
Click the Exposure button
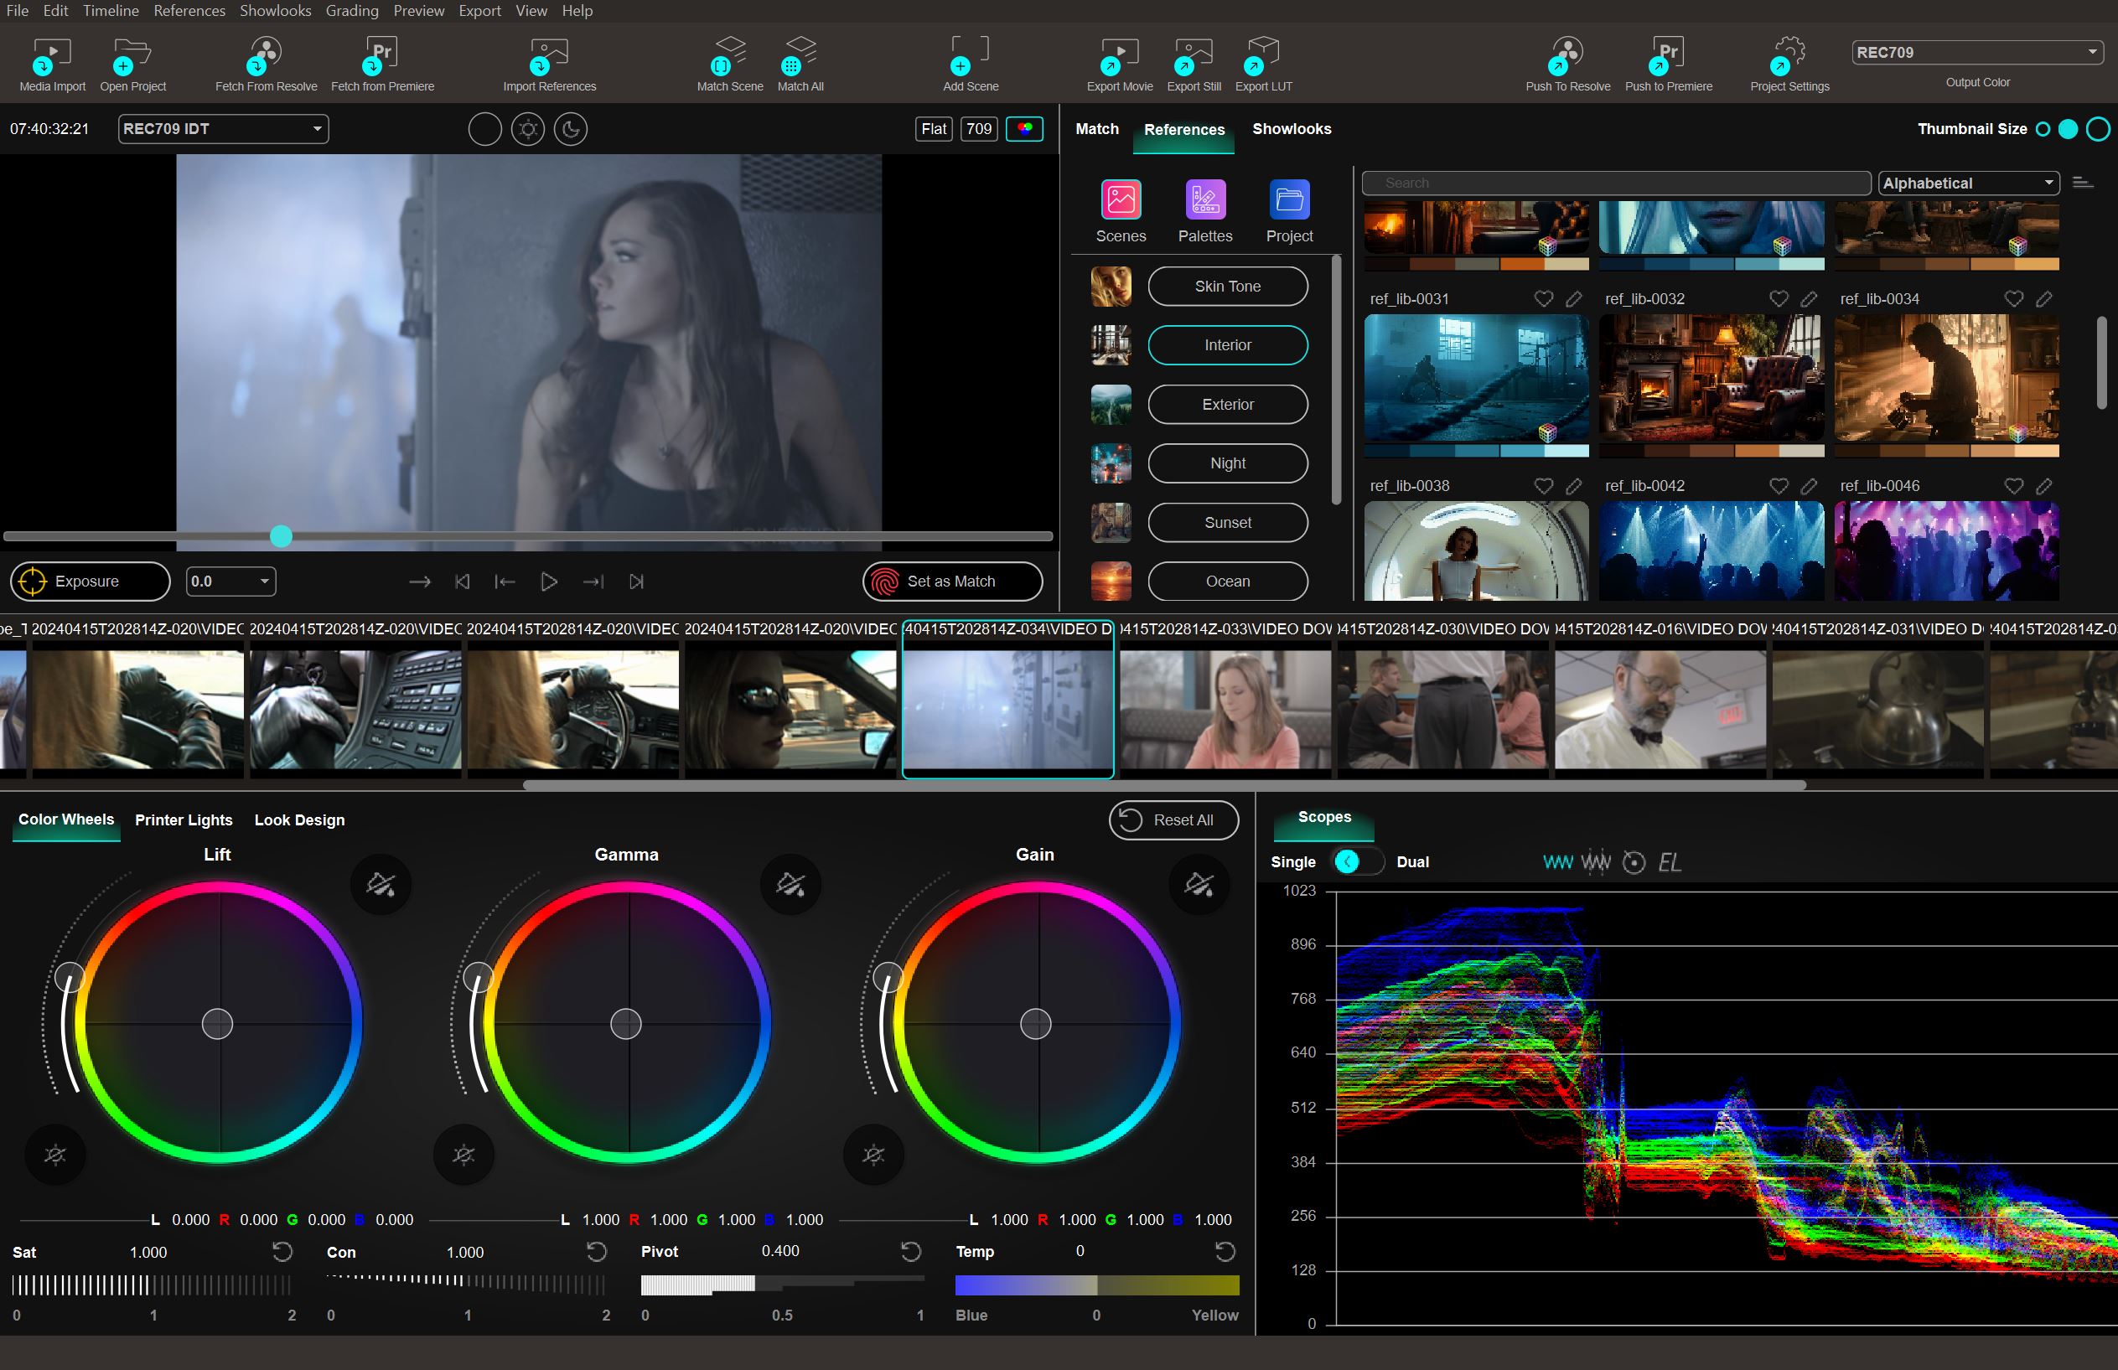[90, 581]
